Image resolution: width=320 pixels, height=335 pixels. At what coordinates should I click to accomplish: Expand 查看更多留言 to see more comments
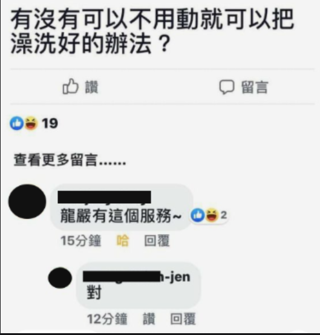pos(70,160)
